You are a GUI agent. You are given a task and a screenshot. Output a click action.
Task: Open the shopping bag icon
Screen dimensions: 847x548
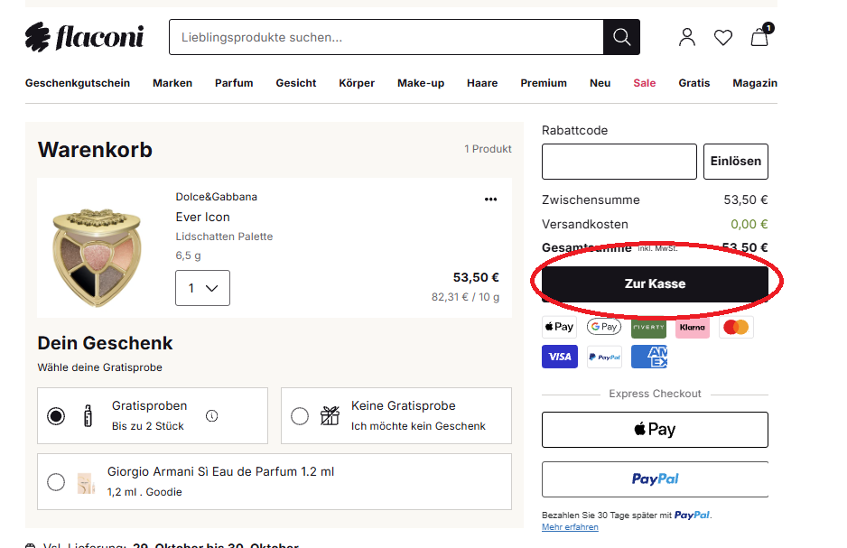[760, 35]
